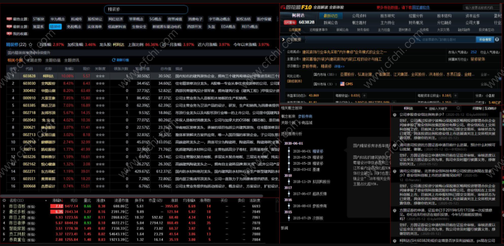Click the hot concept search field in F10

click(x=445, y=39)
